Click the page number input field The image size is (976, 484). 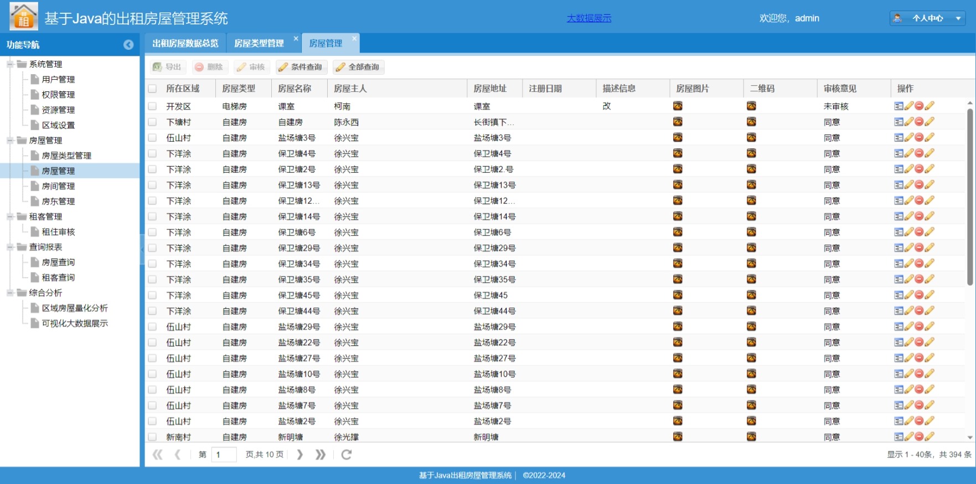(x=224, y=455)
